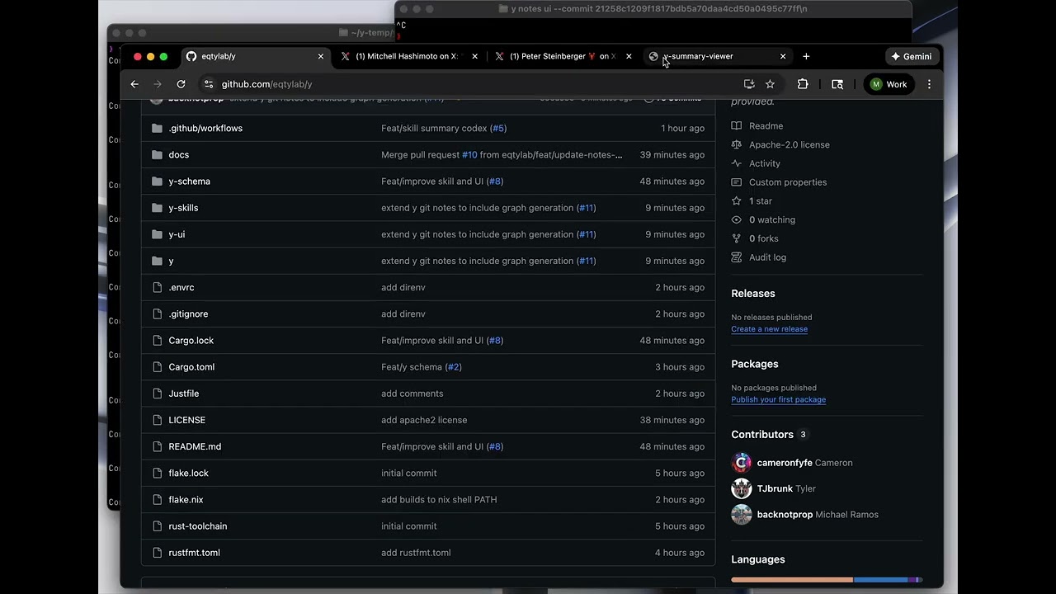Open cameronfyfe's avatar
Viewport: 1056px width, 594px height.
[742, 463]
